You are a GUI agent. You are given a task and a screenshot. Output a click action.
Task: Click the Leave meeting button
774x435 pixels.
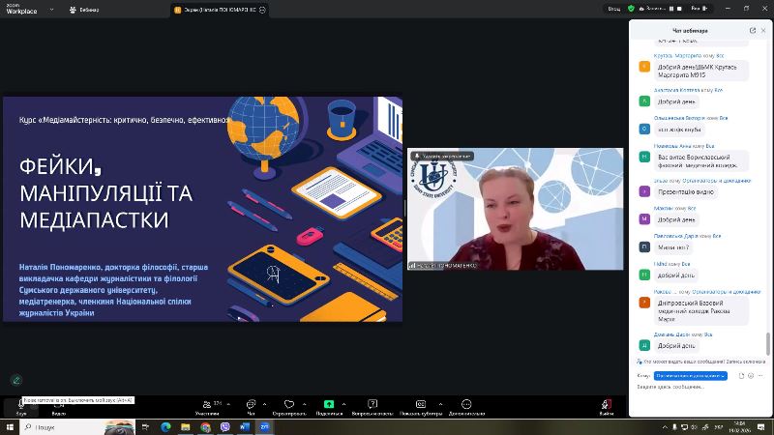click(x=607, y=405)
